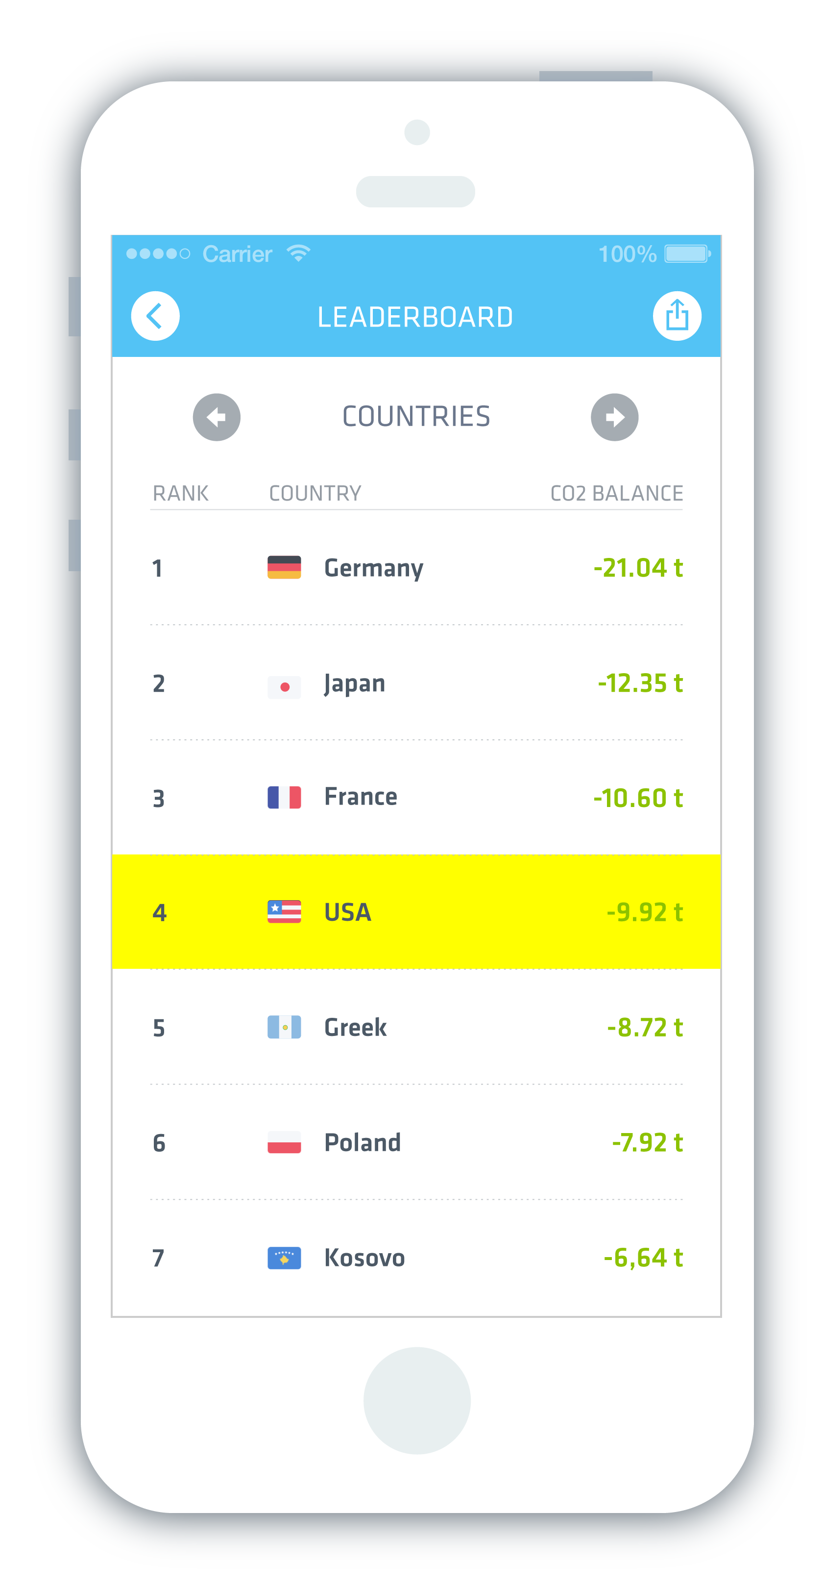
Task: Go to next leaderboard category arrow
Action: tap(614, 417)
